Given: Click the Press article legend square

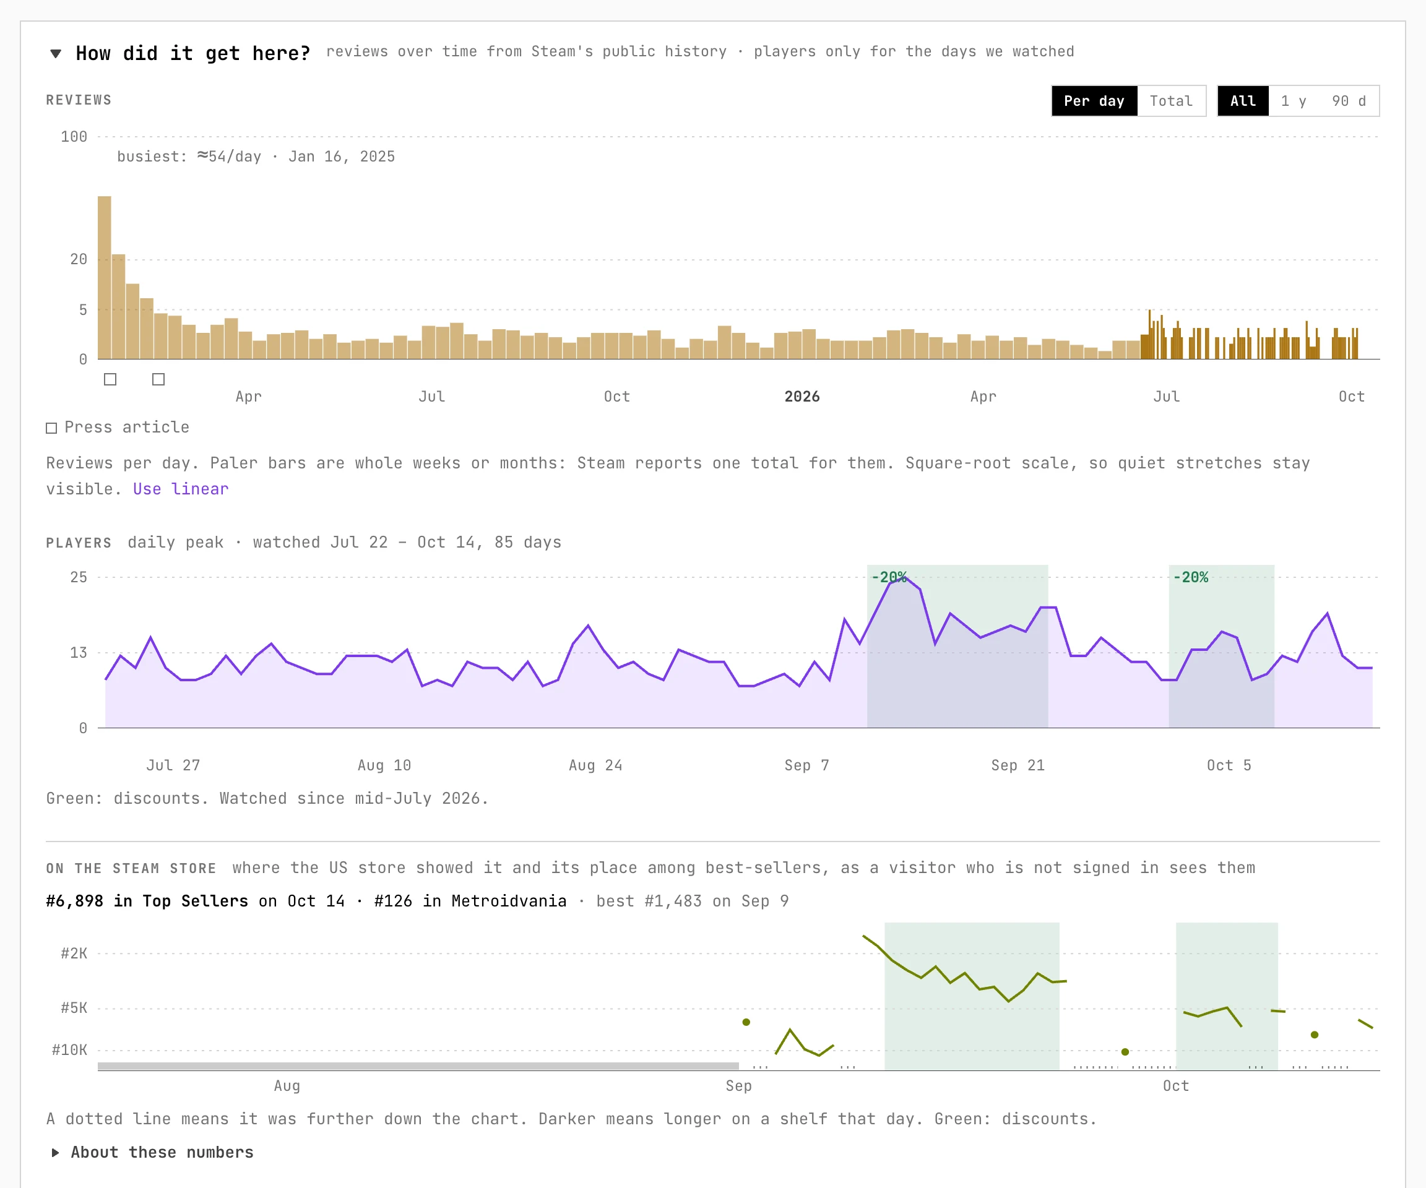Looking at the screenshot, I should point(51,428).
